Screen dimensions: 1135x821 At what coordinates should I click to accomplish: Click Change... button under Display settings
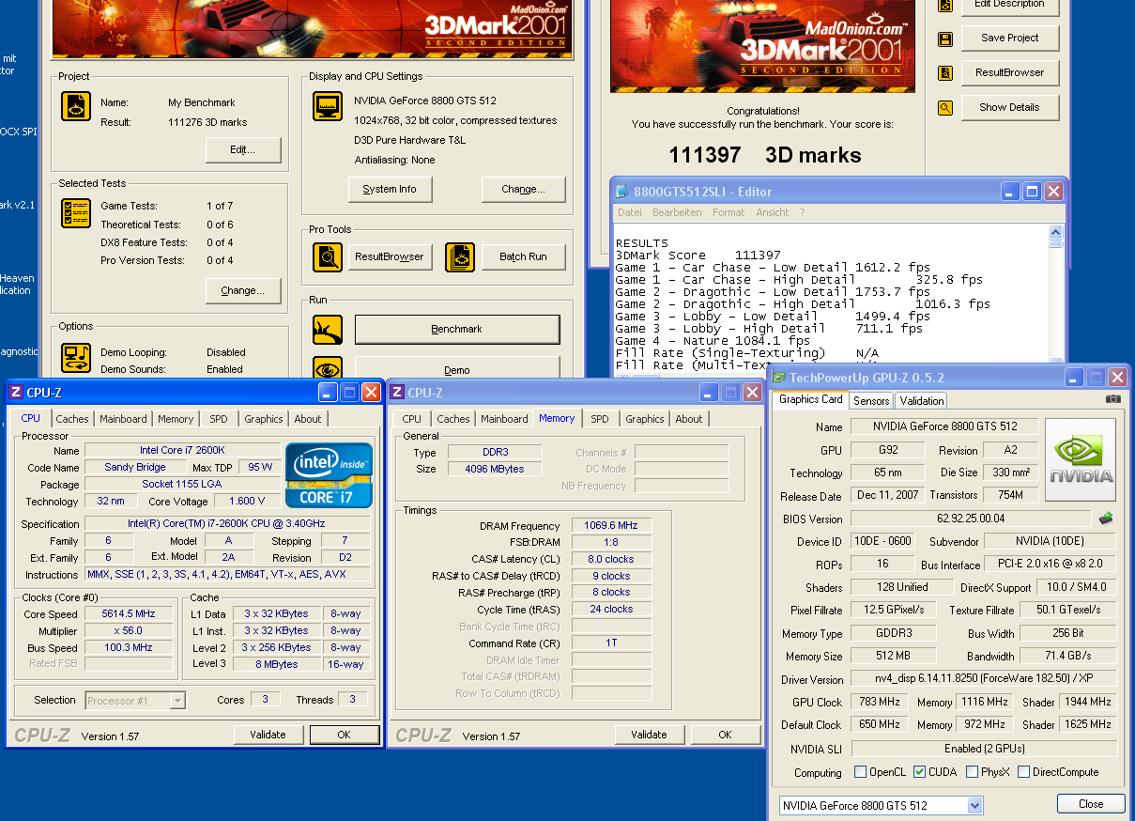coord(524,189)
